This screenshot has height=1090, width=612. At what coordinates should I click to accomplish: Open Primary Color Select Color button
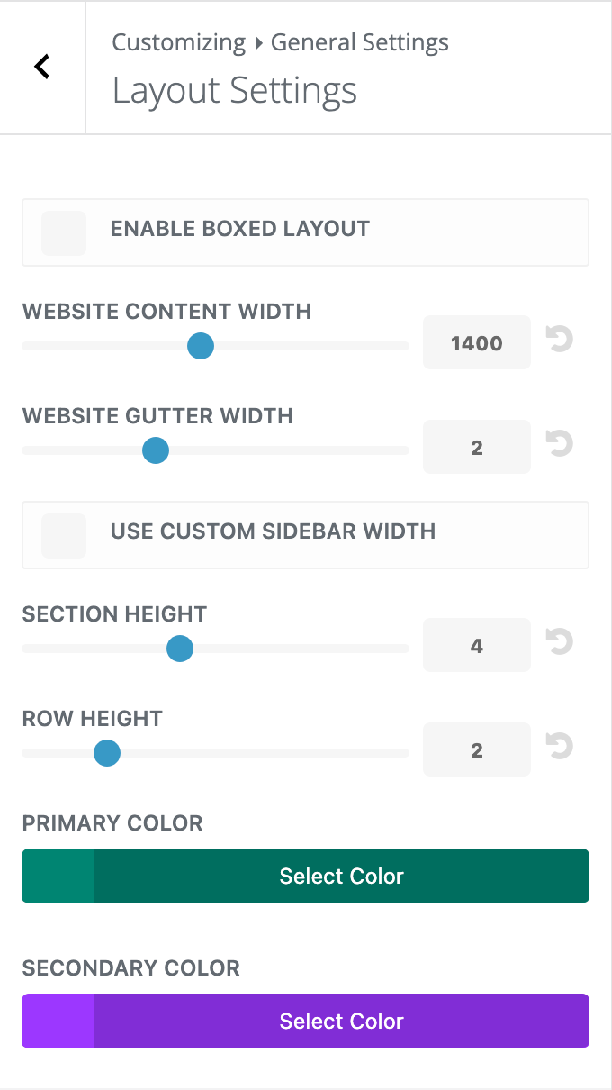(341, 877)
